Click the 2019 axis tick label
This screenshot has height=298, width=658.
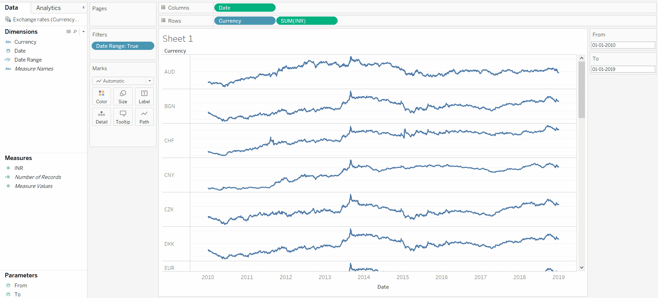(558, 277)
